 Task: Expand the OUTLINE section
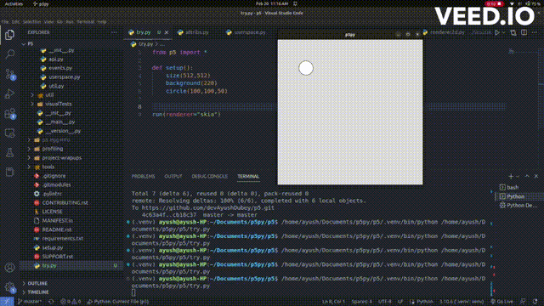(x=71, y=283)
